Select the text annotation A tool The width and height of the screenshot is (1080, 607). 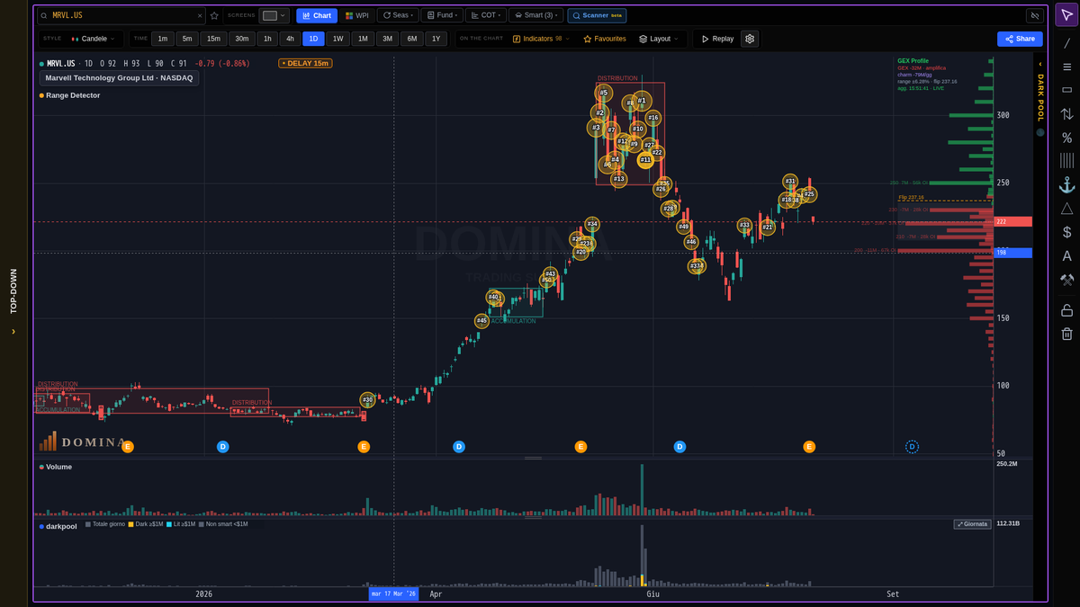(1066, 256)
